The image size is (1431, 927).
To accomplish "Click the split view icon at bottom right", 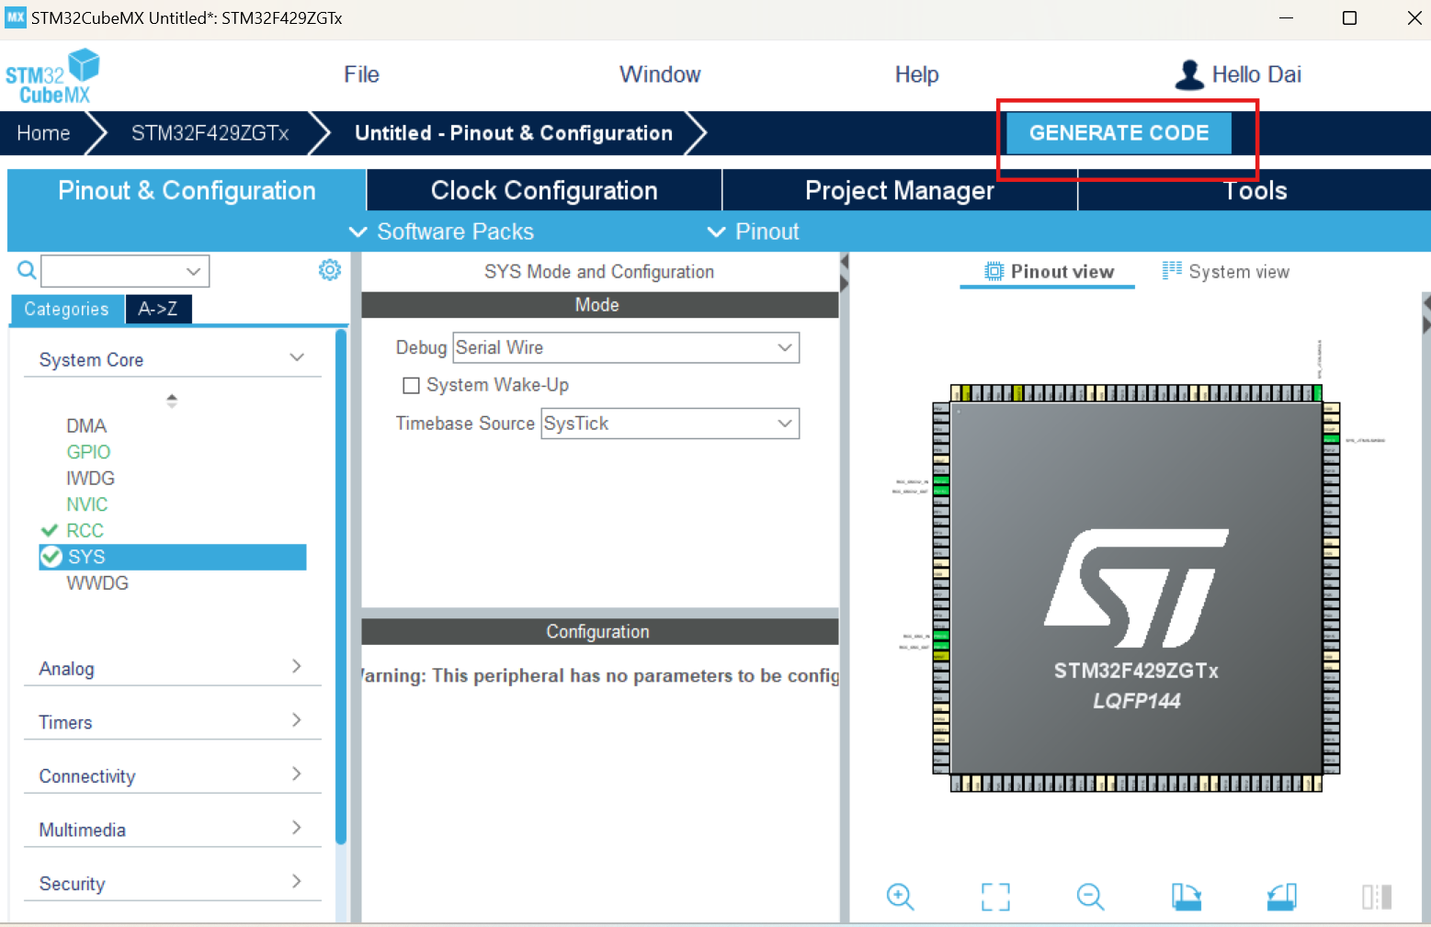I will (1377, 897).
